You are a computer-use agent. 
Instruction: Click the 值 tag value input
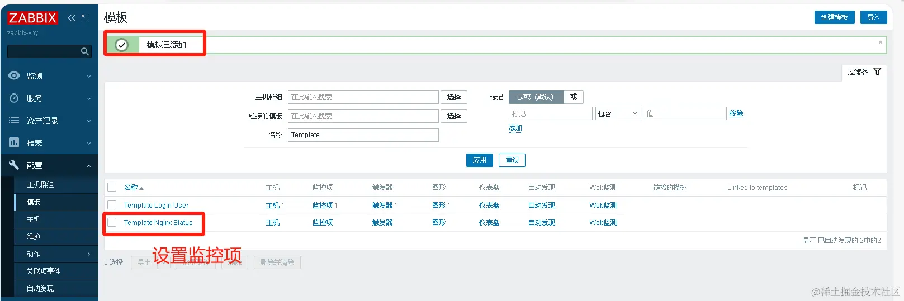(685, 113)
